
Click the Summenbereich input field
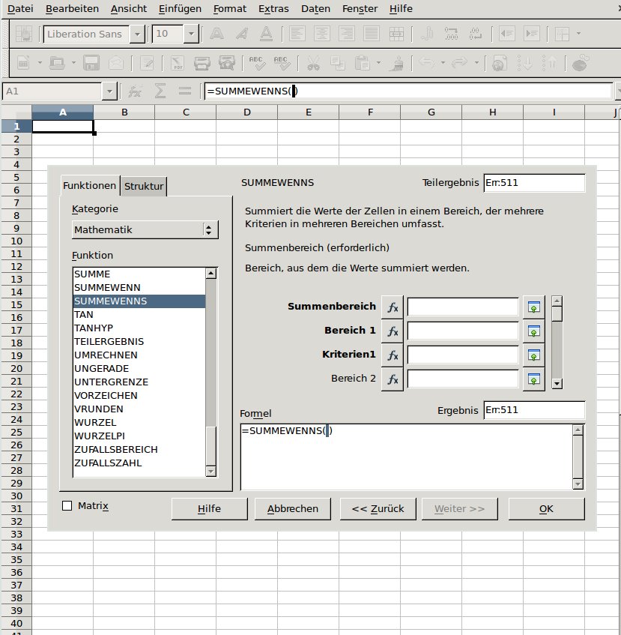click(x=463, y=307)
